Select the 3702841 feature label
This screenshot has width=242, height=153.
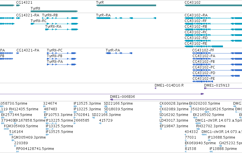(82, 115)
